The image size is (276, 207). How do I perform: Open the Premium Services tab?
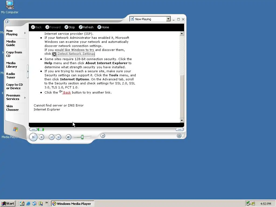point(13,97)
